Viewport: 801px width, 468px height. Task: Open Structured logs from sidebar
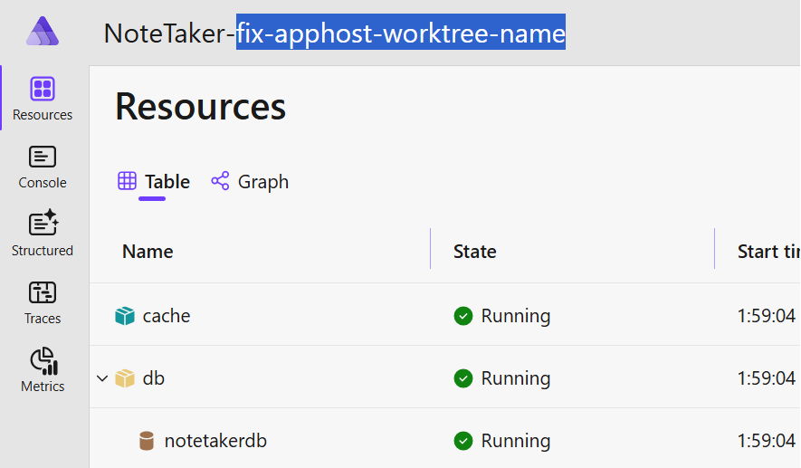pyautogui.click(x=43, y=234)
